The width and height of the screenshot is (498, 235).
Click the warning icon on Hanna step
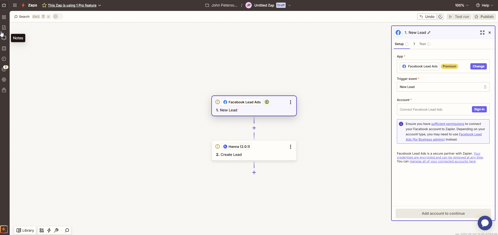coord(218,147)
